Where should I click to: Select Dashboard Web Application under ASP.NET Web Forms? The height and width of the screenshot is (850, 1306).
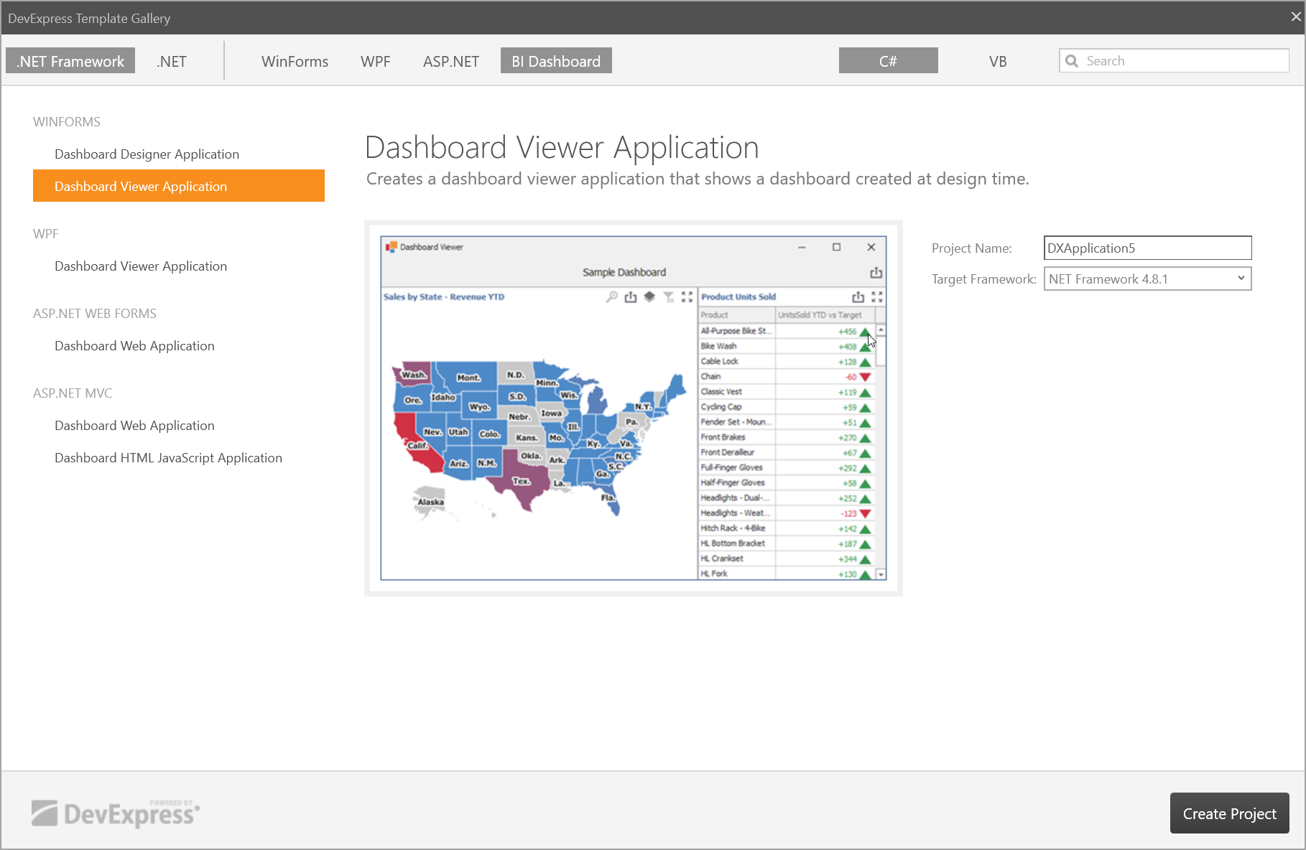[179, 345]
